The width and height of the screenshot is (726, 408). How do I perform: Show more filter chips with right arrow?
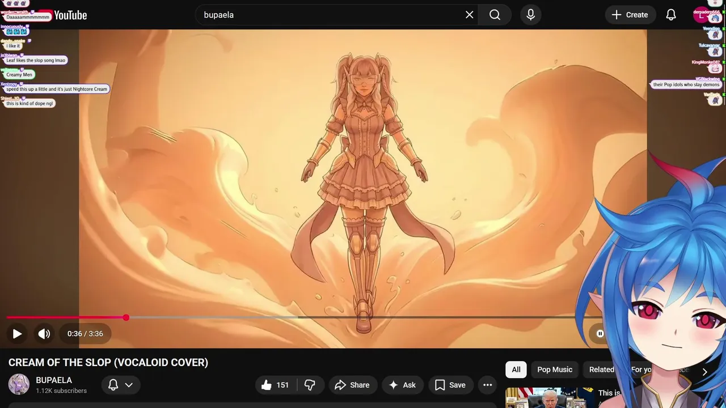coord(704,372)
